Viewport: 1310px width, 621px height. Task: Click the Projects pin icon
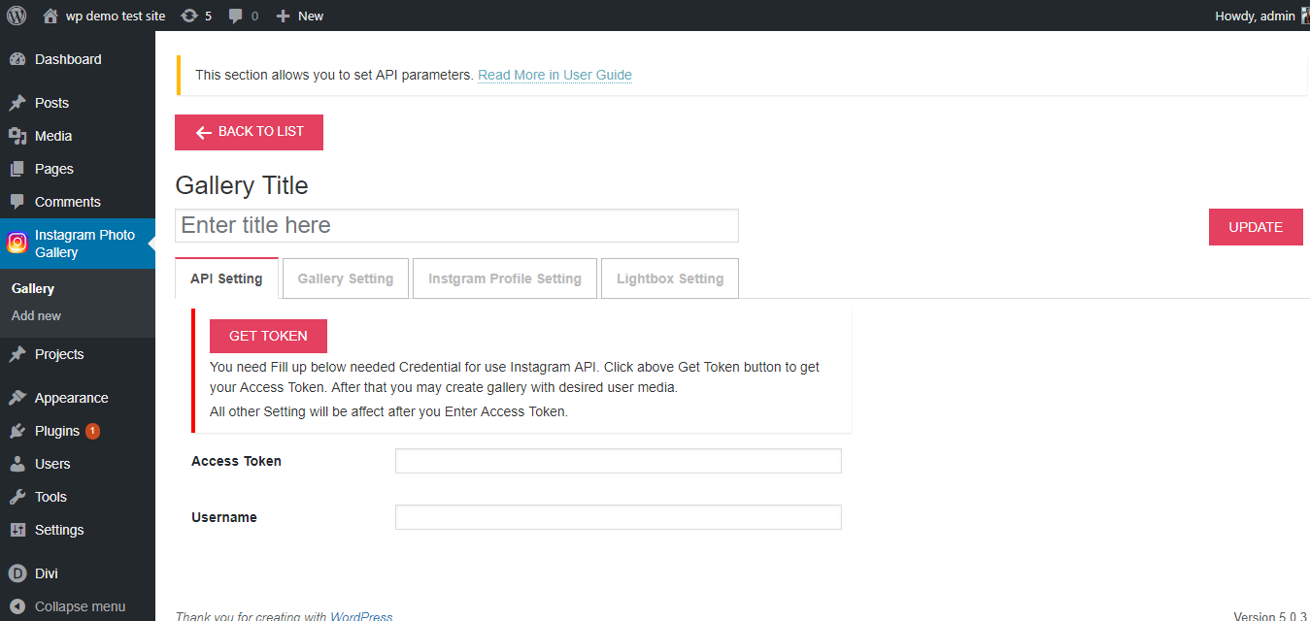click(x=17, y=354)
